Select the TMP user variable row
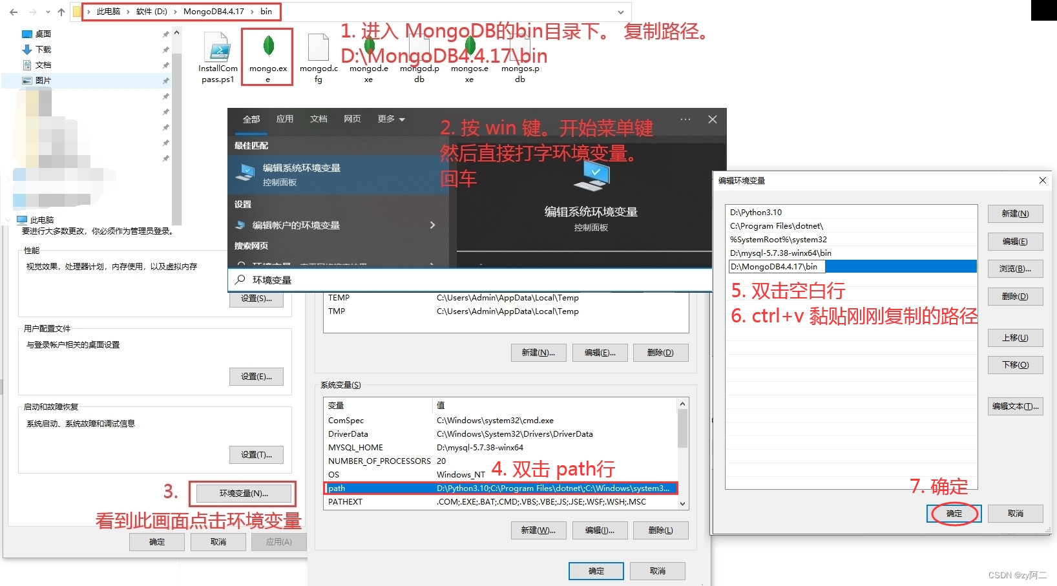Image resolution: width=1057 pixels, height=586 pixels. point(505,311)
